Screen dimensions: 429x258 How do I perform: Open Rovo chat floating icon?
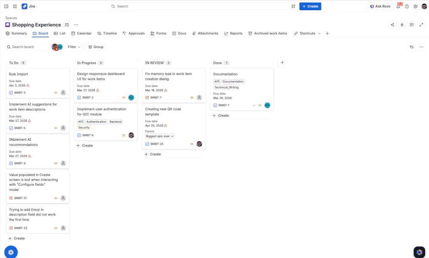(420, 252)
